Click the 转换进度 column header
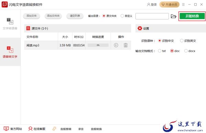This screenshot has width=206, height=133. pyautogui.click(x=98, y=37)
